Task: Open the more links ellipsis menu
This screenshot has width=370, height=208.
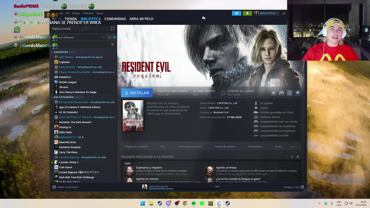Action: [293, 146]
